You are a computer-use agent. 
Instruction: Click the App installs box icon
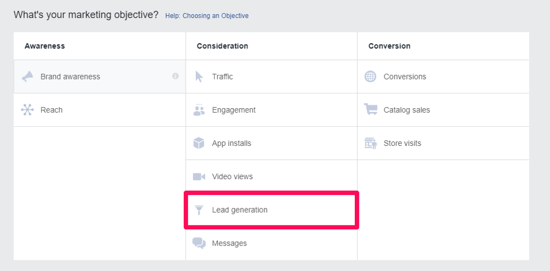(199, 143)
